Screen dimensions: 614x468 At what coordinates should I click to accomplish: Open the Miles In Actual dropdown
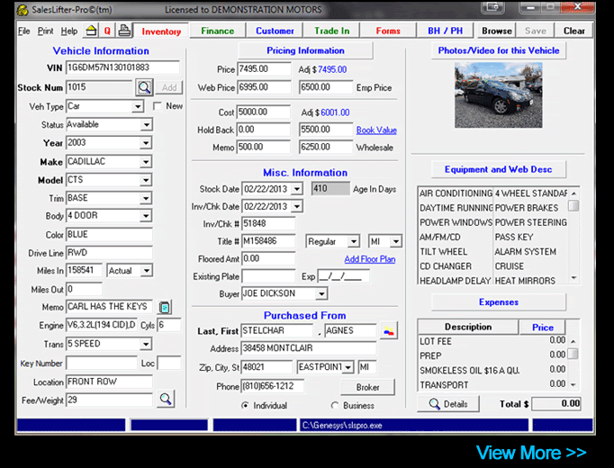(147, 270)
